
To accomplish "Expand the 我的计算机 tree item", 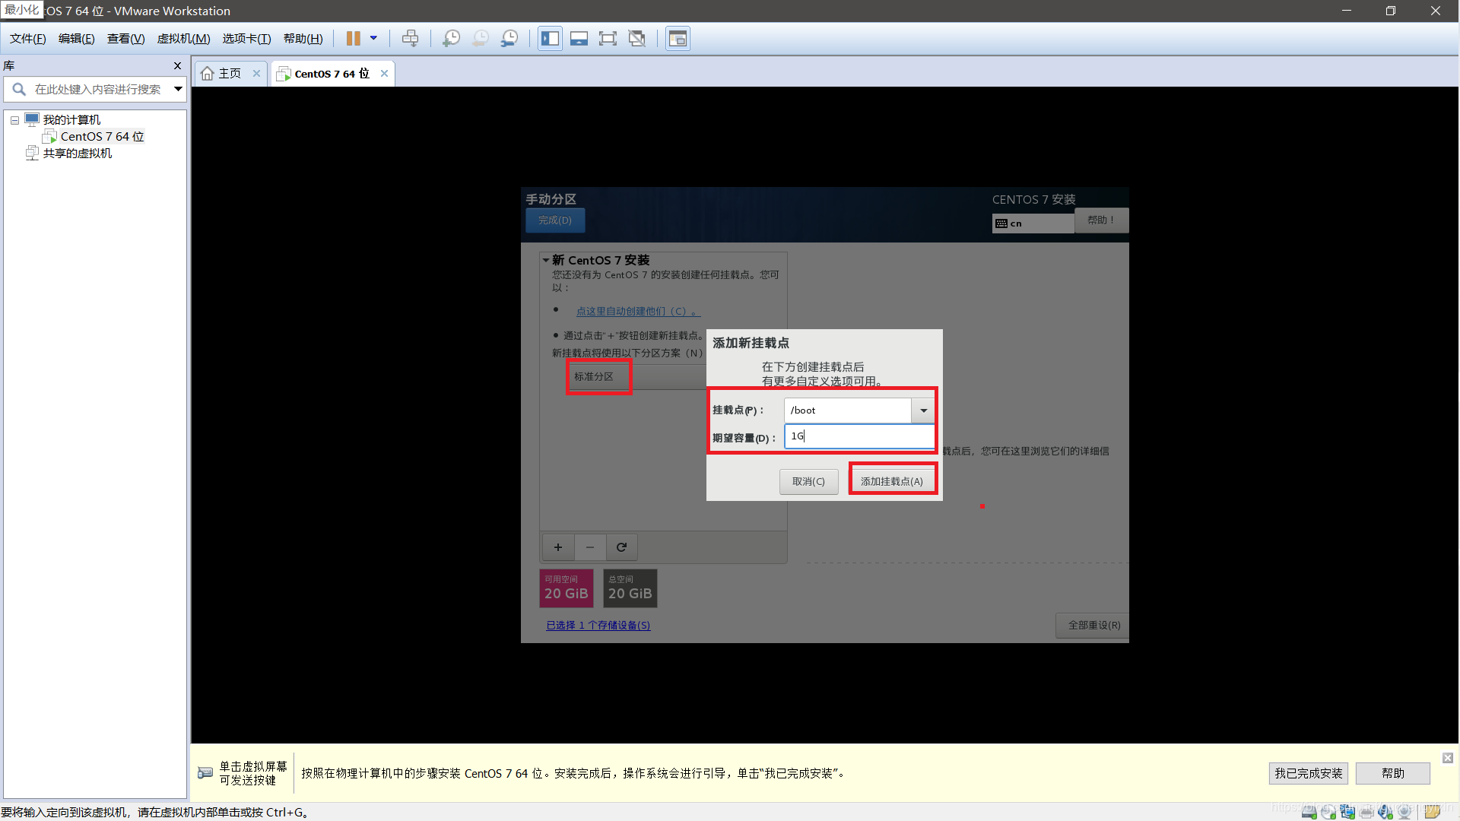I will pyautogui.click(x=12, y=119).
